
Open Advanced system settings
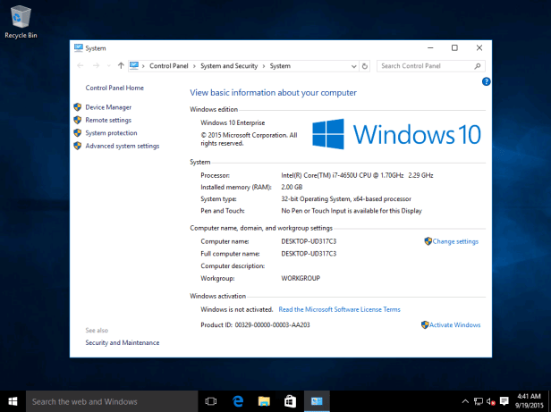(122, 146)
